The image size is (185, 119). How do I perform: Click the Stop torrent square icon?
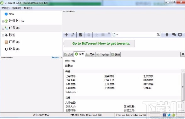coord(103,35)
